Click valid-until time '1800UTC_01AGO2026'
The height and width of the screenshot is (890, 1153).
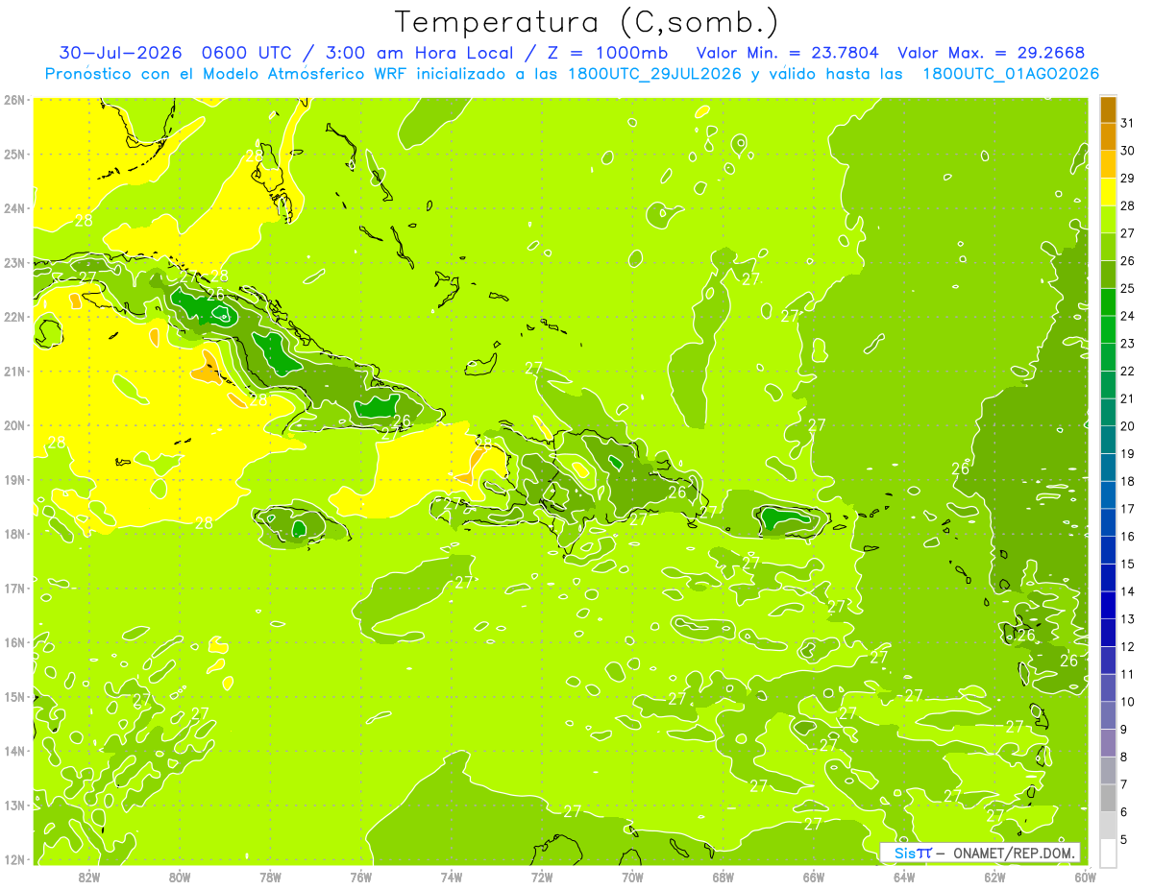point(1011,74)
